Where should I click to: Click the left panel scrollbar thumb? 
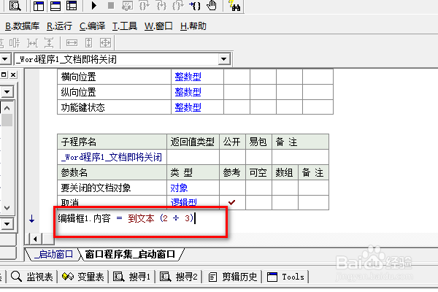[x=7, y=120]
